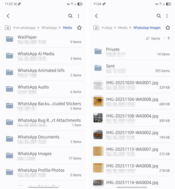Tap the '600 KB' file size label
The height and width of the screenshot is (189, 175).
click(x=164, y=104)
